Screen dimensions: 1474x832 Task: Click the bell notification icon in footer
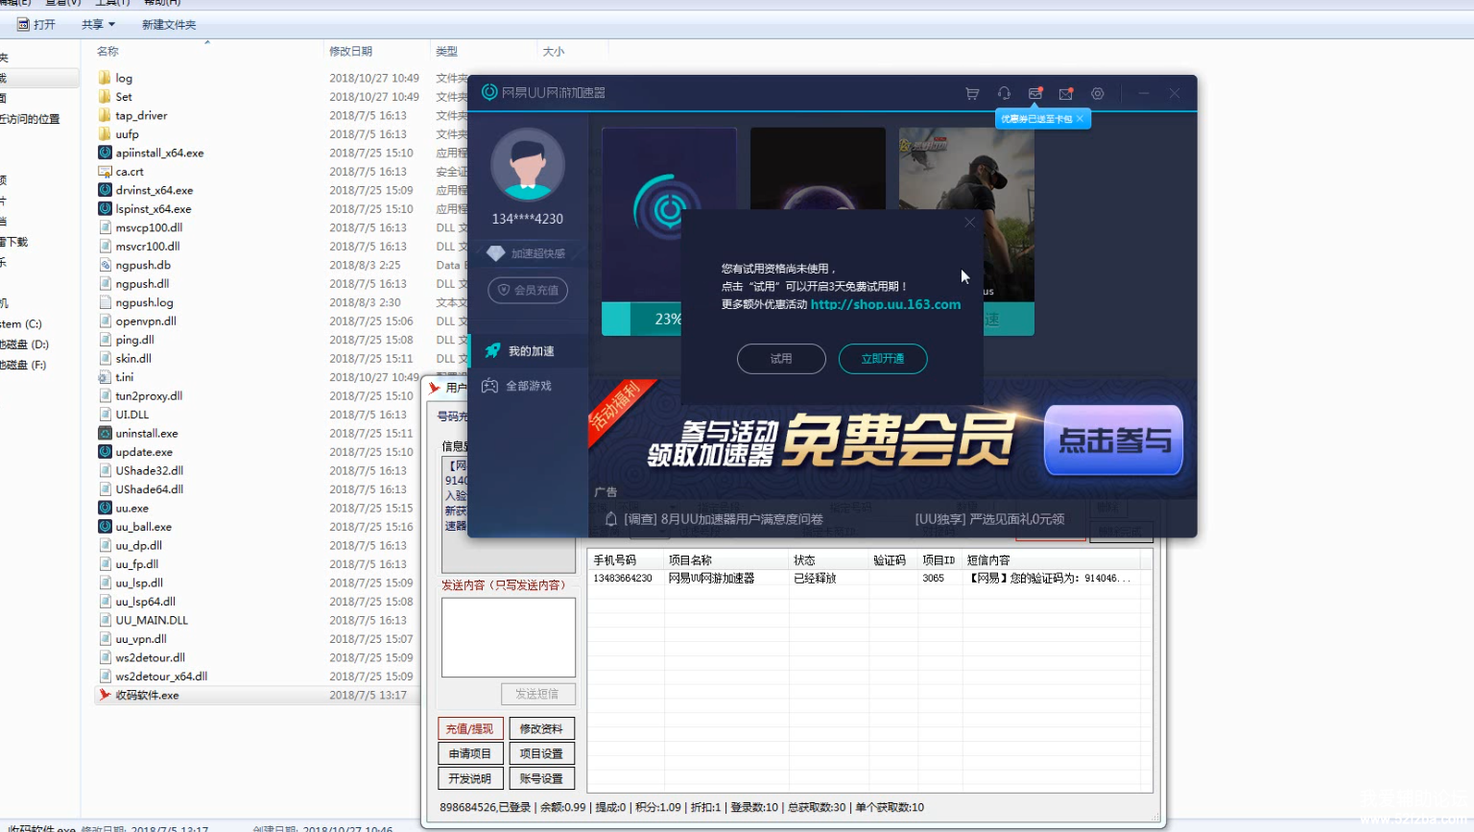coord(610,519)
